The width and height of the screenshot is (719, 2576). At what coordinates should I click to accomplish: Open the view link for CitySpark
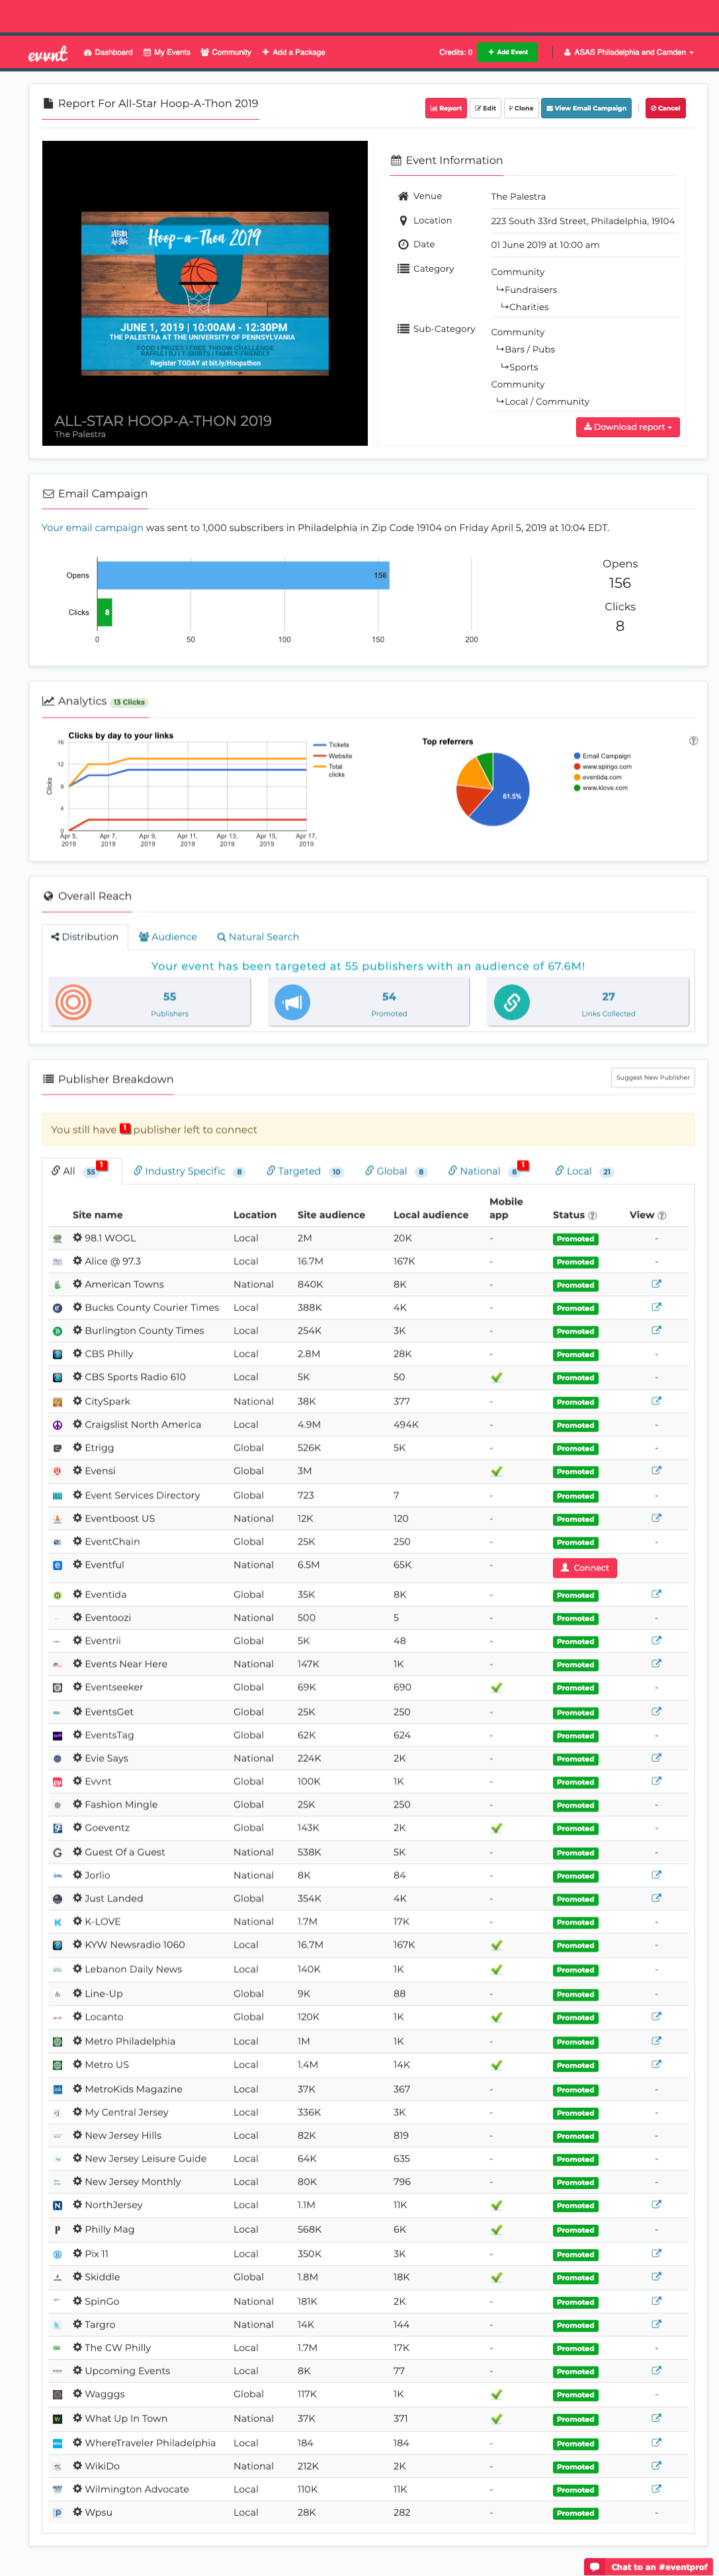656,1401
